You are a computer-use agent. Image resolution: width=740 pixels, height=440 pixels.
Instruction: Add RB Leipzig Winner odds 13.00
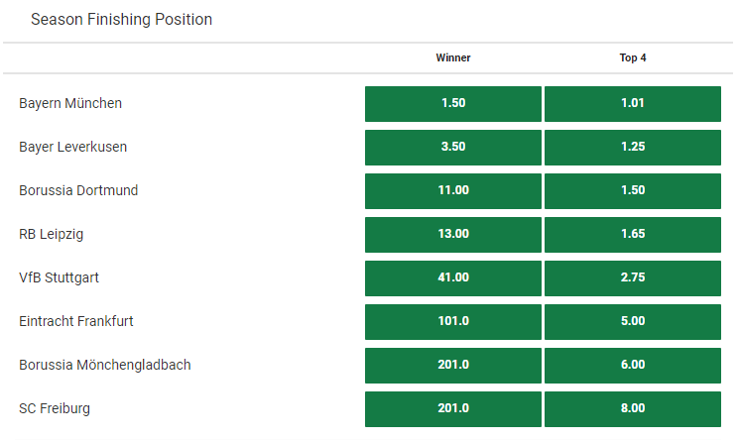pyautogui.click(x=453, y=235)
